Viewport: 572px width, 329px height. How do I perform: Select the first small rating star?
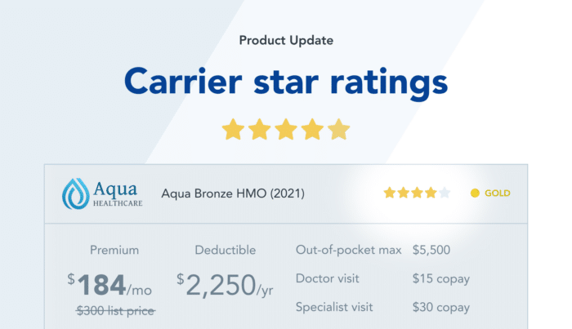click(x=390, y=193)
